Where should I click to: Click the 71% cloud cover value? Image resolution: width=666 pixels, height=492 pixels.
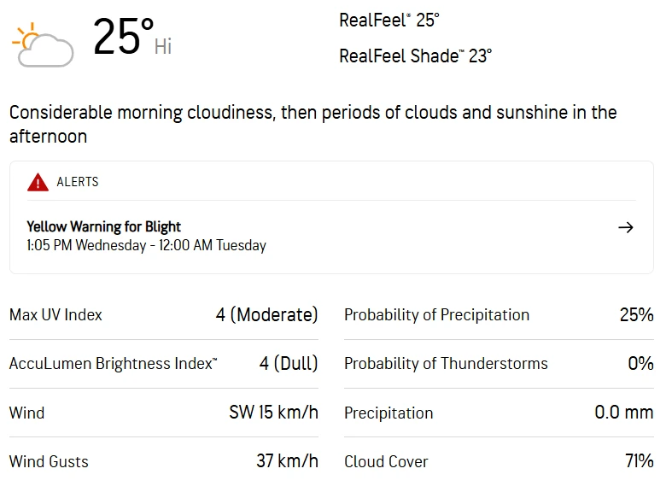[x=639, y=461]
